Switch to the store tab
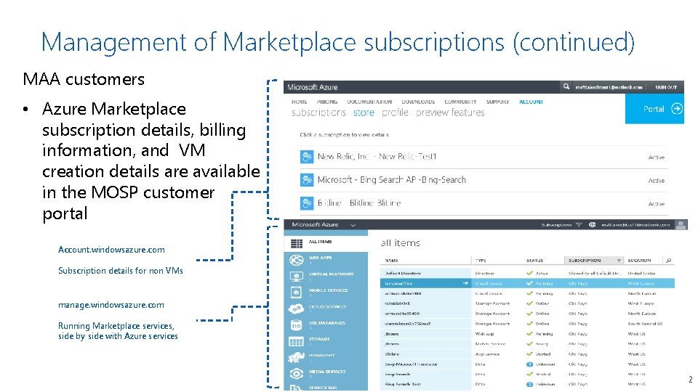698x392 pixels. click(364, 113)
